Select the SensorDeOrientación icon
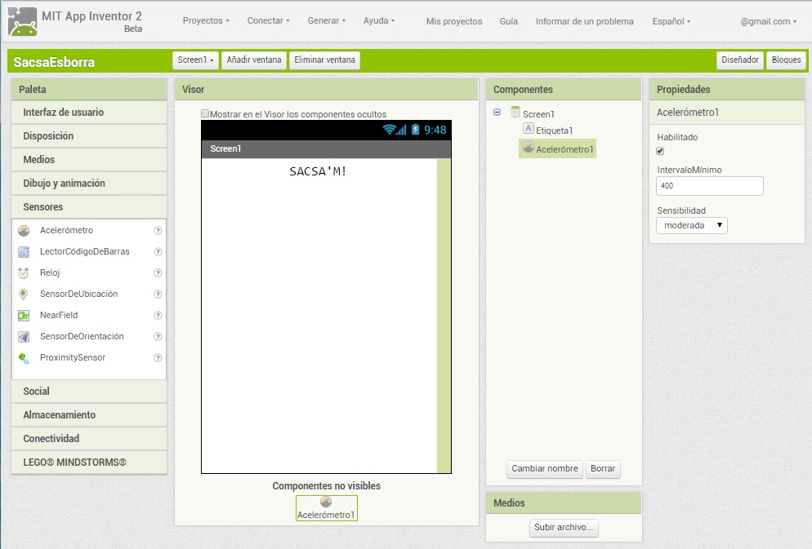This screenshot has width=812, height=549. click(24, 337)
